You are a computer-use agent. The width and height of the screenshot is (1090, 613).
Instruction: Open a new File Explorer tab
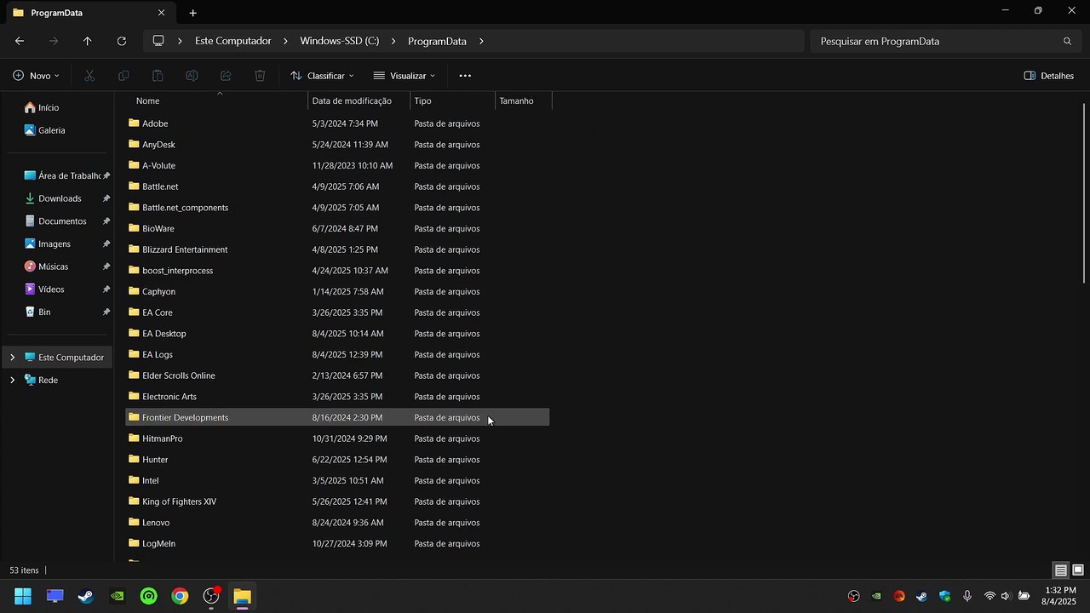pos(193,13)
